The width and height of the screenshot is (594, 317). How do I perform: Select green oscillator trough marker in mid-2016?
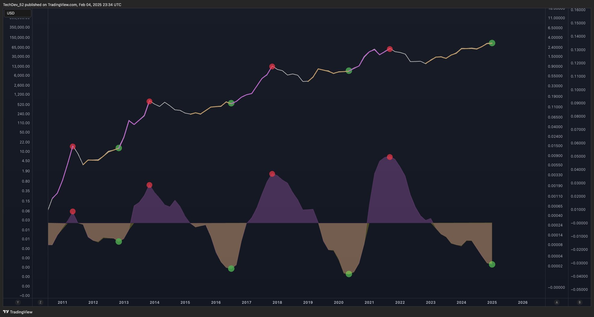pos(231,269)
